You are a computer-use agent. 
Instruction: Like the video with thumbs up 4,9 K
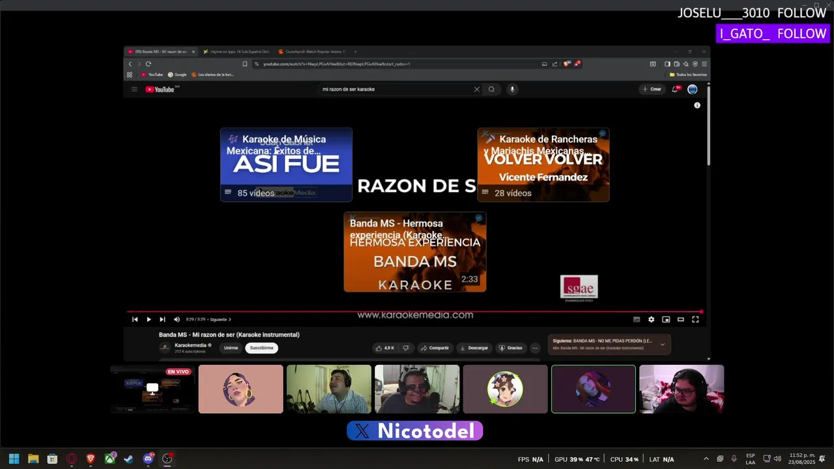coord(385,348)
